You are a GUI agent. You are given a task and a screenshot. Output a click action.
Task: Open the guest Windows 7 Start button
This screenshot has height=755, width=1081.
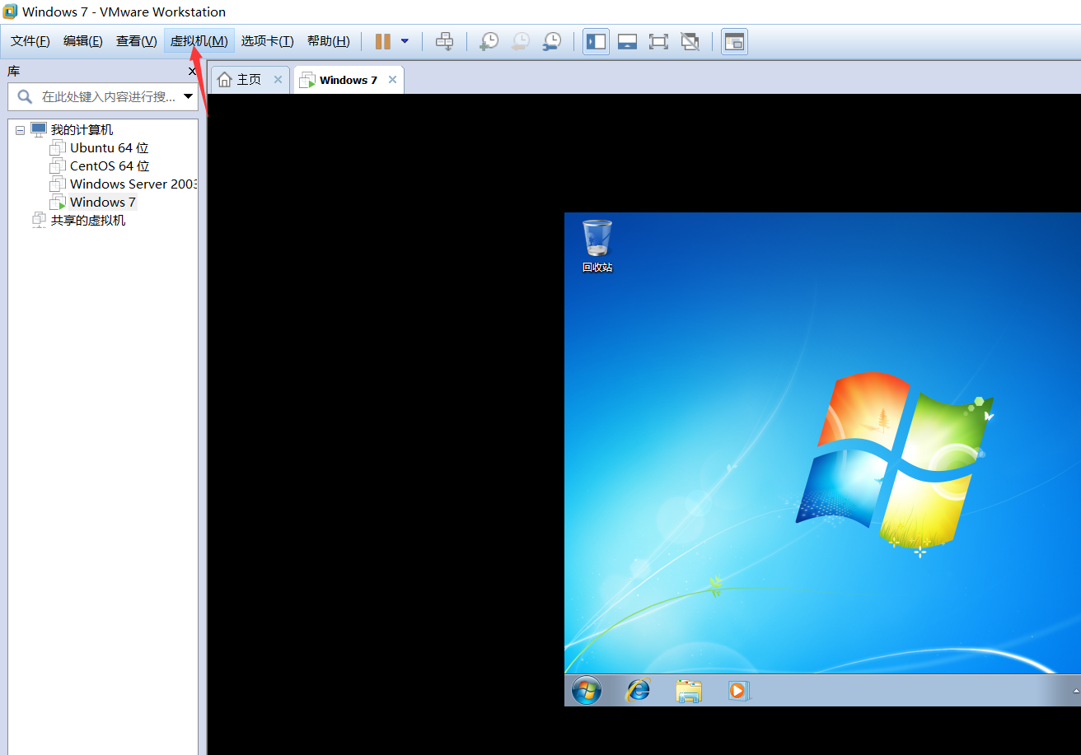587,691
